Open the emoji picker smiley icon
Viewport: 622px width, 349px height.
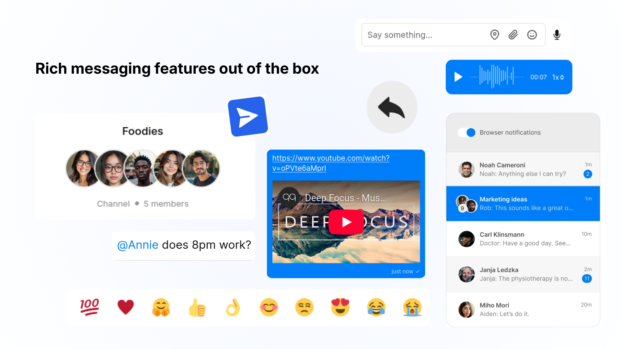click(532, 35)
